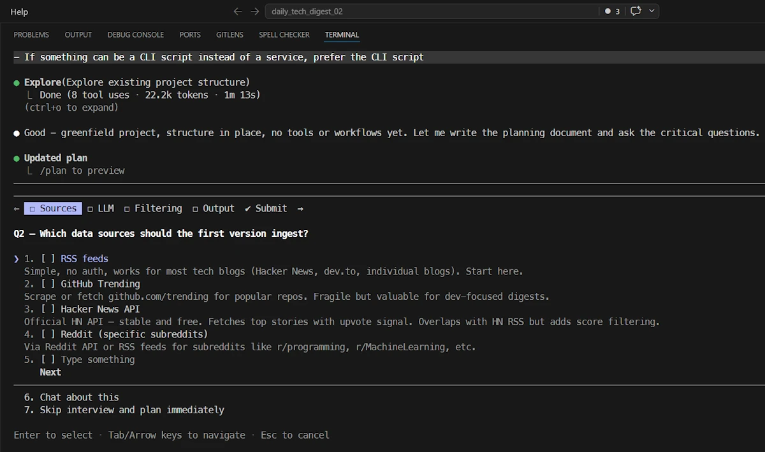Click the back navigation arrow

tap(237, 11)
